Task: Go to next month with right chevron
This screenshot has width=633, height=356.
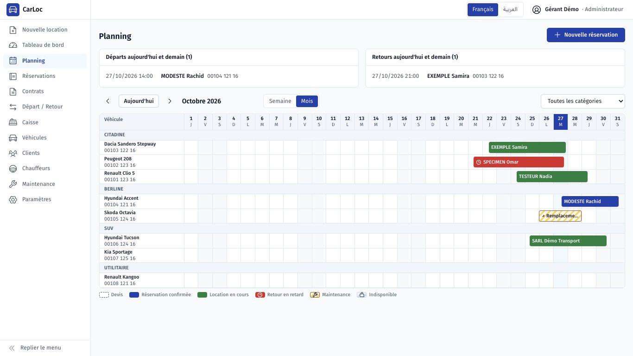Action: click(170, 101)
